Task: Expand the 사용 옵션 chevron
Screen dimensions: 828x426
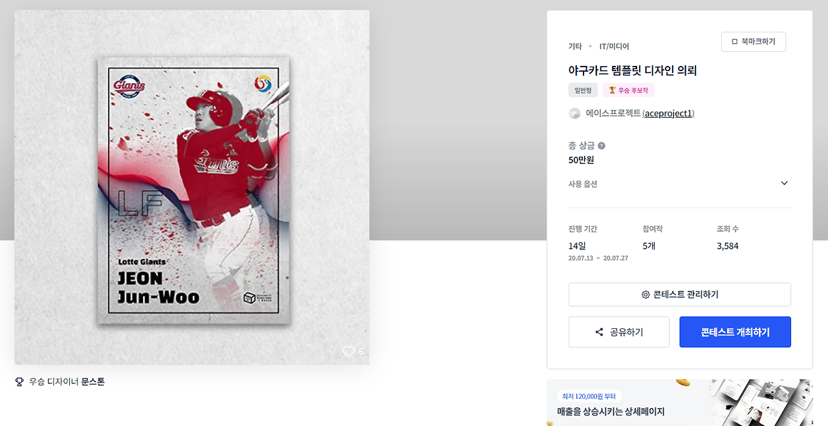Action: (x=784, y=184)
